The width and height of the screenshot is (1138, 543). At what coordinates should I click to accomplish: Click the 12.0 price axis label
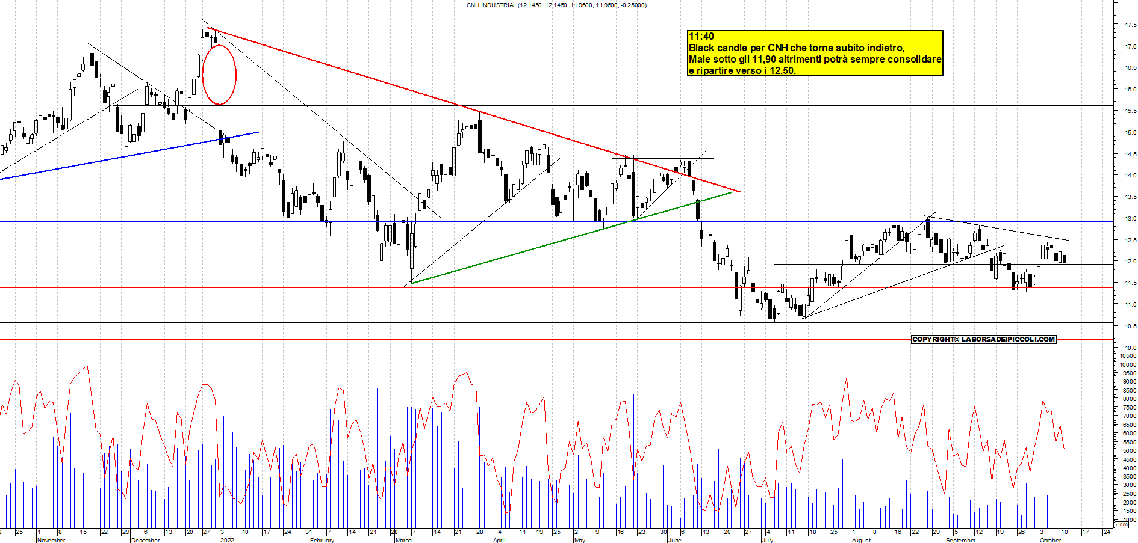(1130, 262)
